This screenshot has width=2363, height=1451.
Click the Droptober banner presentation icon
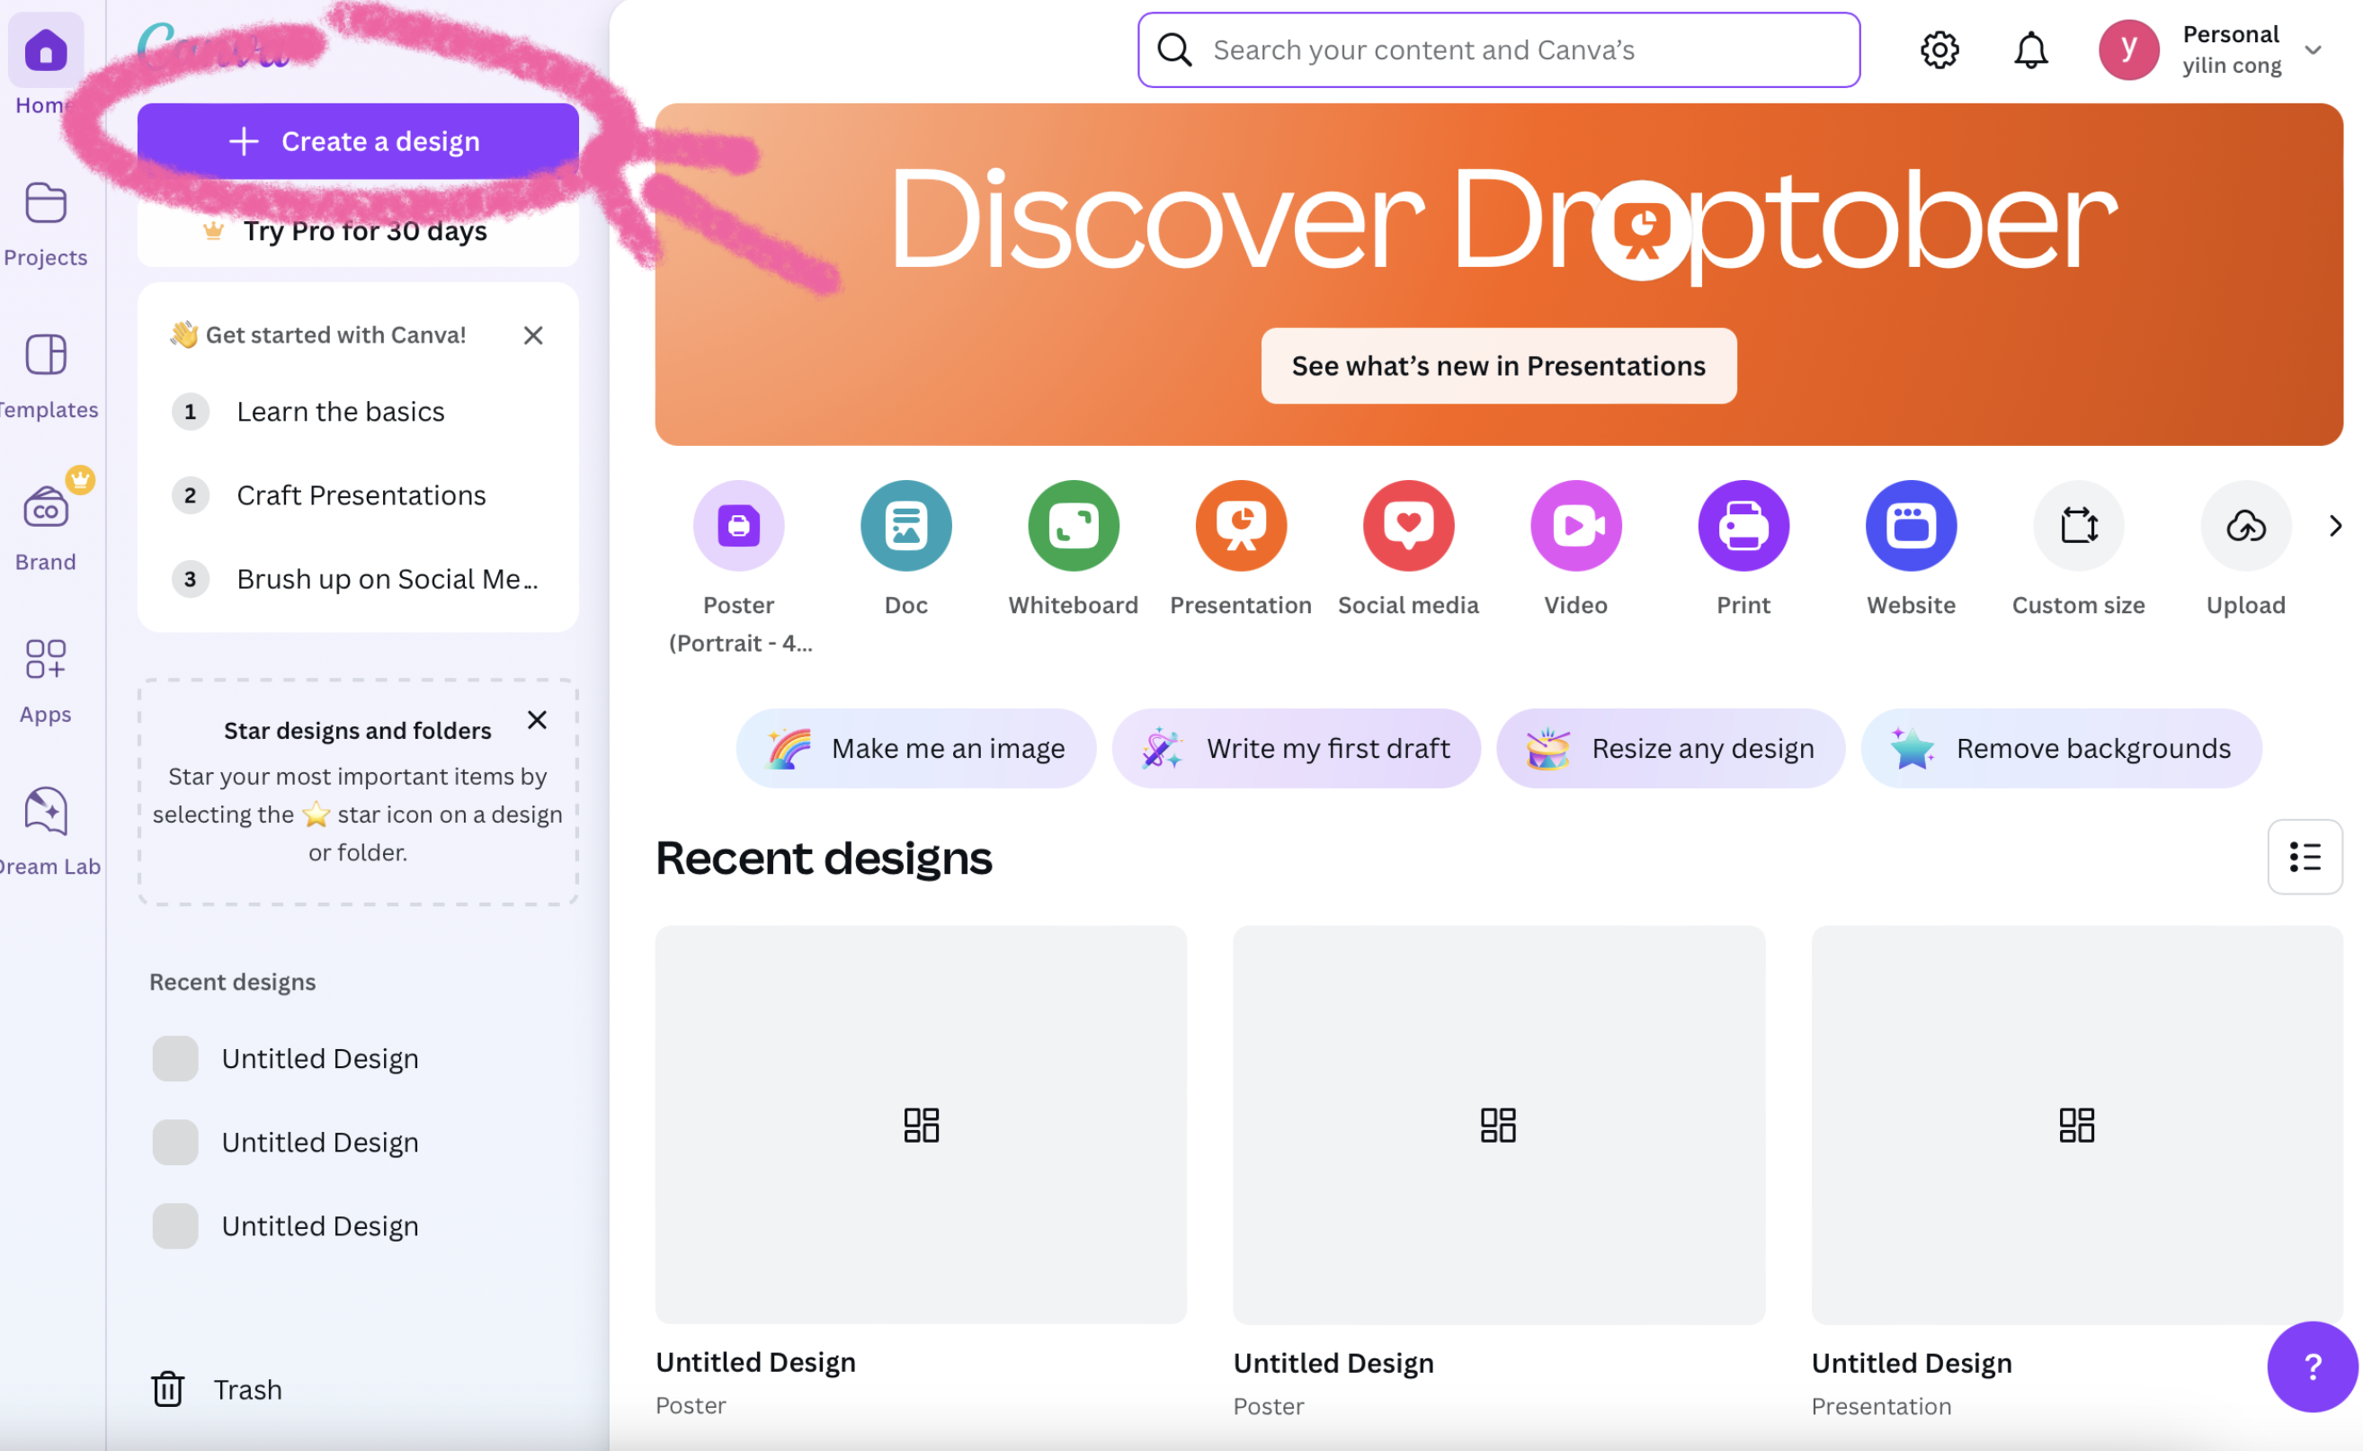point(1641,228)
